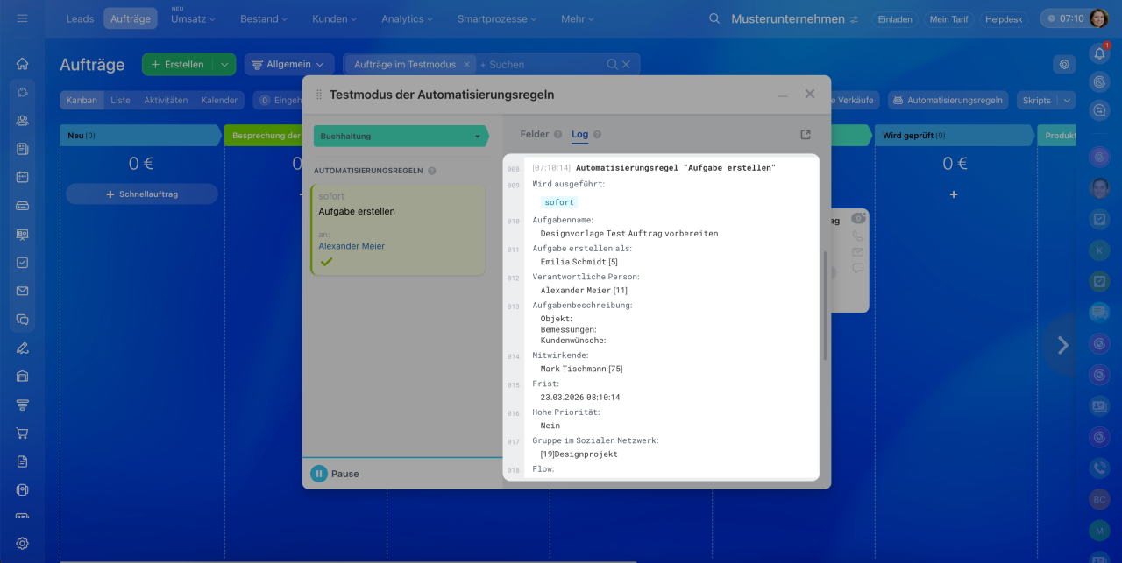
Task: Open the calendar icon in left sidebar
Action: coord(22,177)
